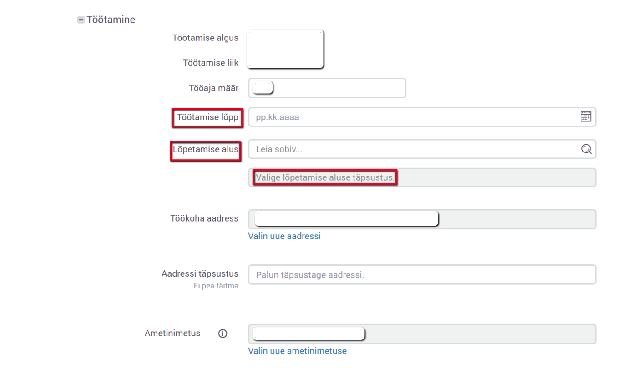Click the Tööaja määr input field

coord(337,88)
